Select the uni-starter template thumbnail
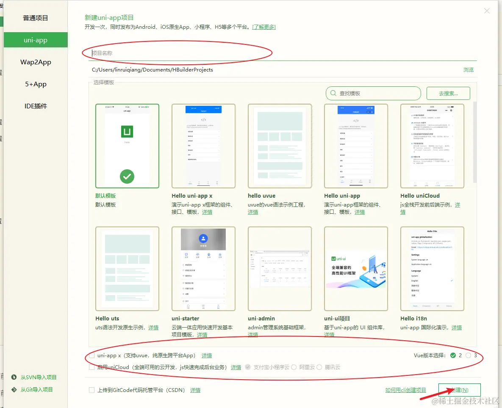 203,269
